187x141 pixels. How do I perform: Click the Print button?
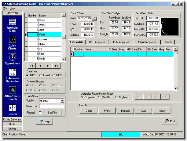coord(170,121)
